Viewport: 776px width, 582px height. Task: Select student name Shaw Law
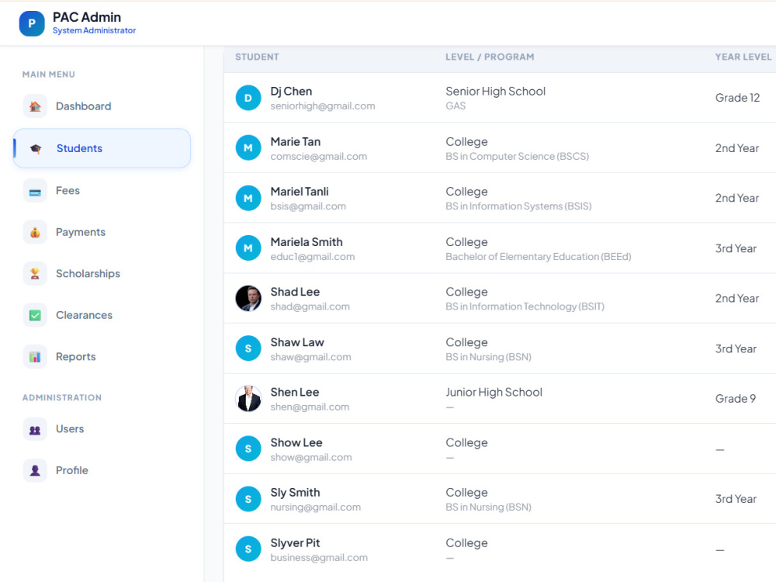(x=297, y=342)
